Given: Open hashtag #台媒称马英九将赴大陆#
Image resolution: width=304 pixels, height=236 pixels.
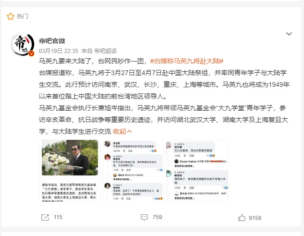Looking at the screenshot, I should coord(187,61).
